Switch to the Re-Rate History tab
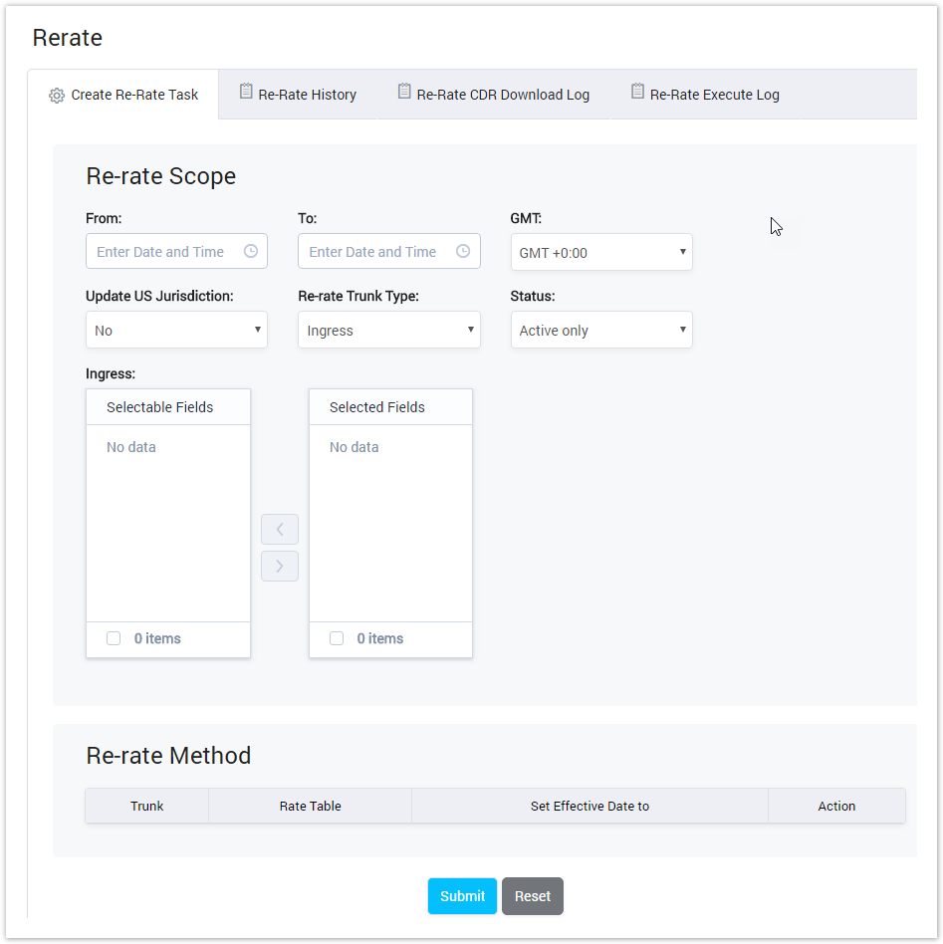Image resolution: width=943 pixels, height=944 pixels. (298, 94)
